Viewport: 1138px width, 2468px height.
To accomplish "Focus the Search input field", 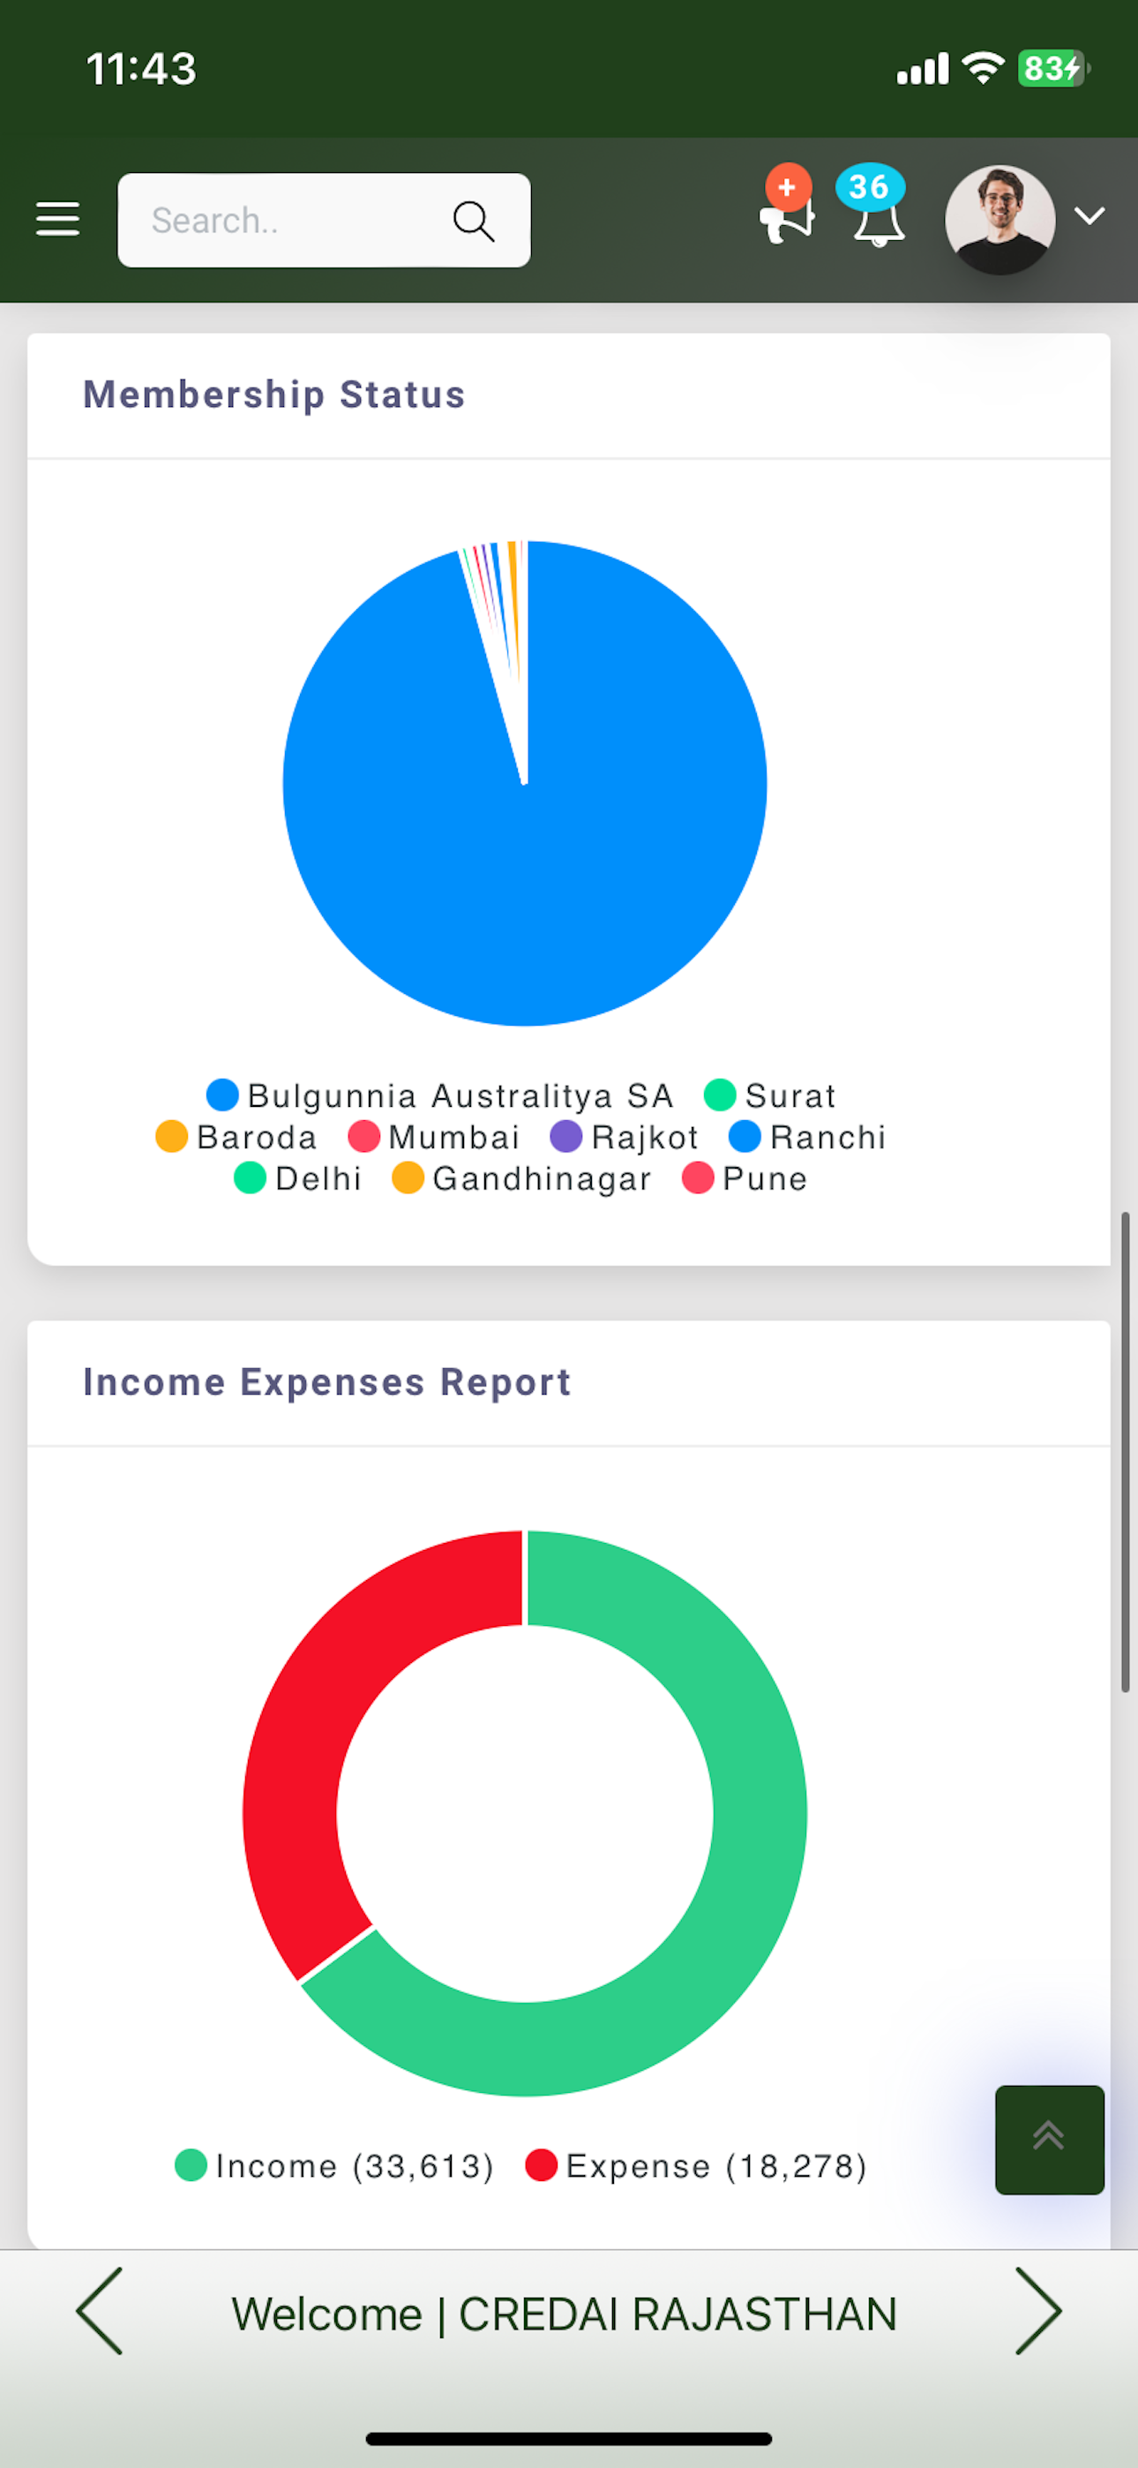I will 324,221.
